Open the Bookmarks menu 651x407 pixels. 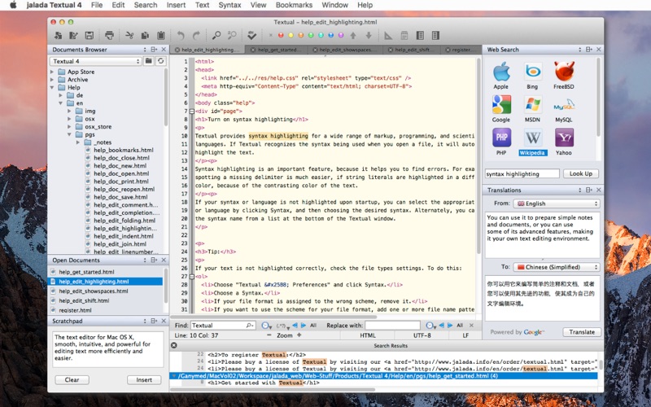(294, 5)
